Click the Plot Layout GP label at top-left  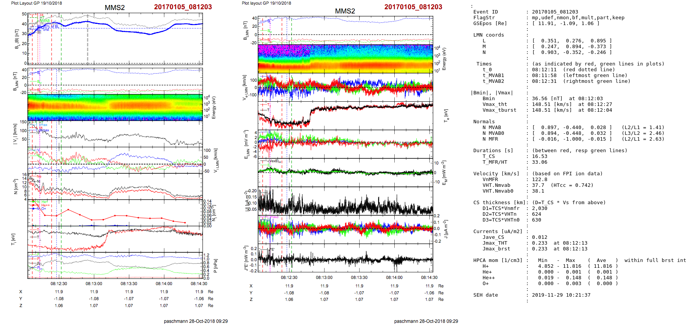(36, 3)
